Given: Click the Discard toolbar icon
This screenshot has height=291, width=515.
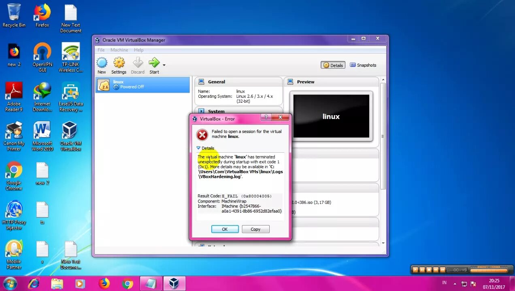Looking at the screenshot, I should tap(138, 64).
